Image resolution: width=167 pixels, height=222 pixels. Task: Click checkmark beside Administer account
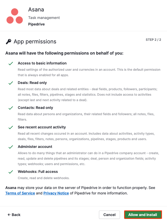coord(11,147)
